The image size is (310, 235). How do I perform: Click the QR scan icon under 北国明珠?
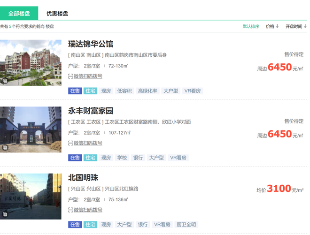tap(70, 210)
